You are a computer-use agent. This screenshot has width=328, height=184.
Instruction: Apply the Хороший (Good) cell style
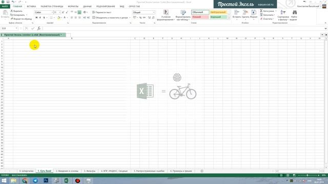coord(218,17)
